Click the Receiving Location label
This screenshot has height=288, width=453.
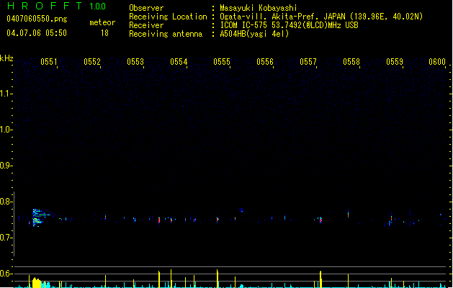tap(168, 17)
